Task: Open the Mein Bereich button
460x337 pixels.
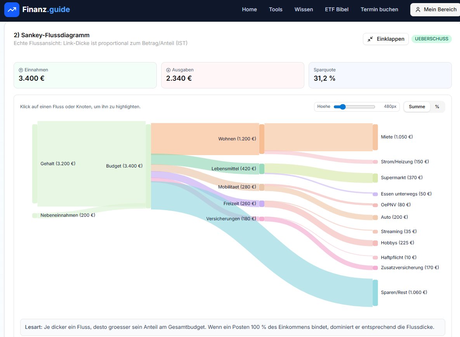Action: 435,10
